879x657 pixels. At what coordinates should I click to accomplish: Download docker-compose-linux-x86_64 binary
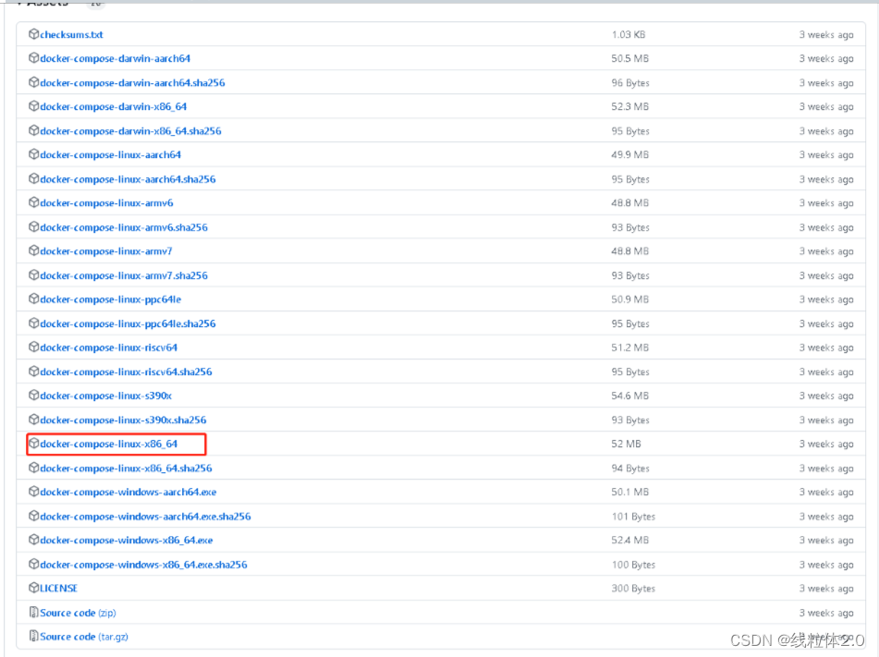click(x=109, y=444)
